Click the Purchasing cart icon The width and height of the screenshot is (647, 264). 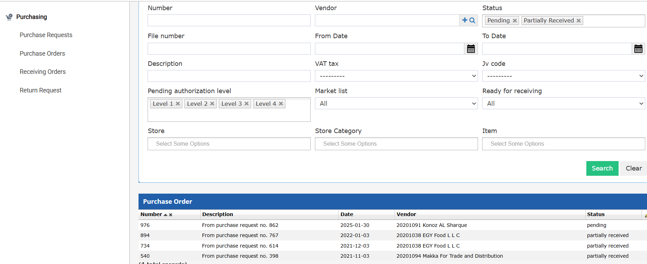(9, 17)
